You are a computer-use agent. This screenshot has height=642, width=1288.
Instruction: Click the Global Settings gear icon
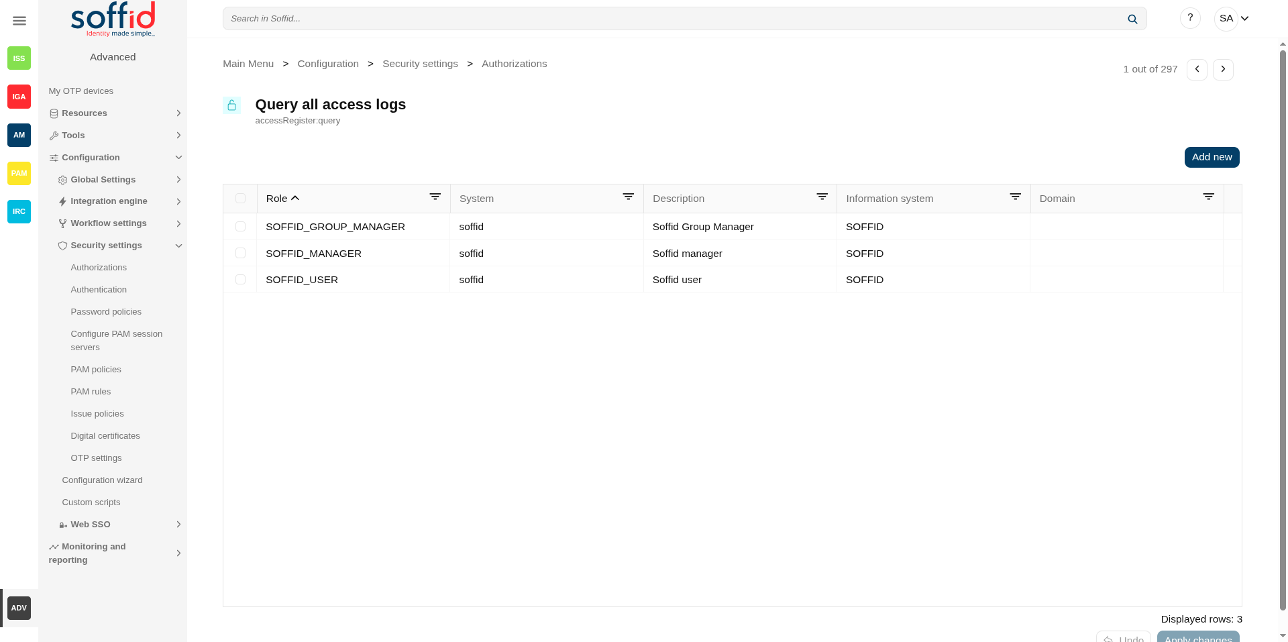pos(62,180)
